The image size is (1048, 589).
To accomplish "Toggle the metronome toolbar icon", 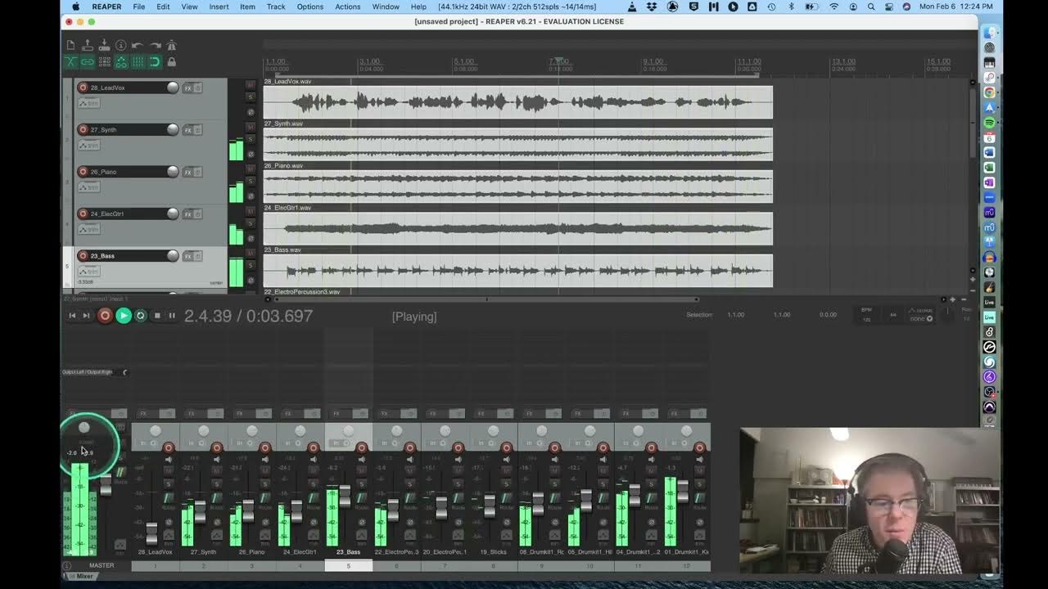I will tap(171, 45).
